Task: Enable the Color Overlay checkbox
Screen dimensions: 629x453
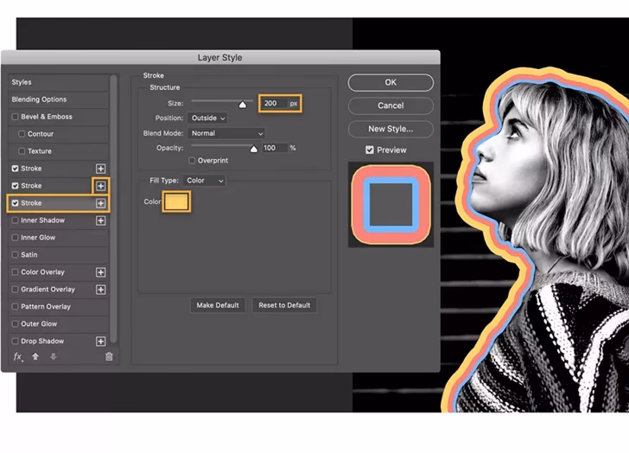Action: [x=16, y=272]
